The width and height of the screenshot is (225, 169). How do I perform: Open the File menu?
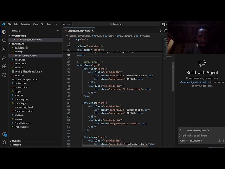(x=9, y=24)
